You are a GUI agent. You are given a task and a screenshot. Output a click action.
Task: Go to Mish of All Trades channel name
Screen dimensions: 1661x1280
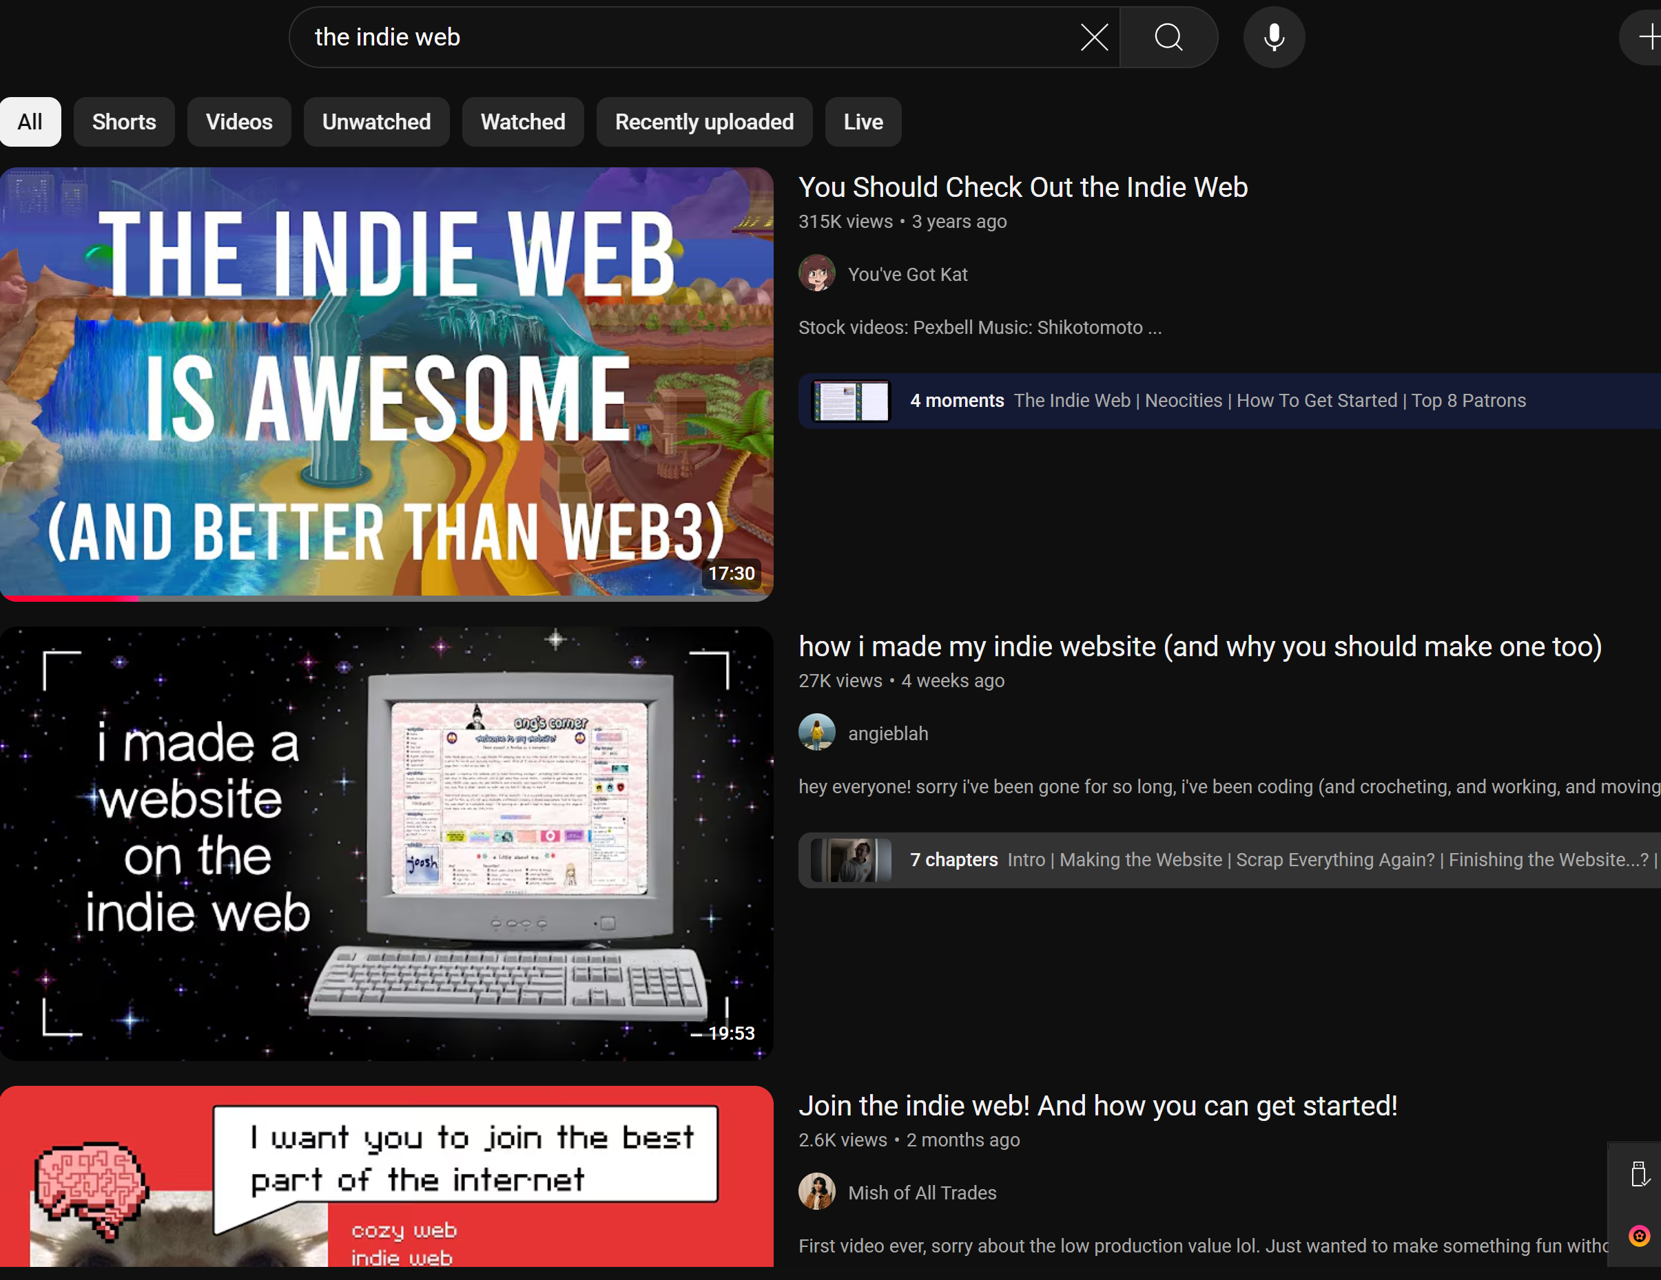click(x=922, y=1193)
